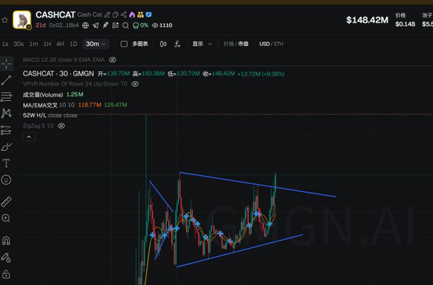
Task: Select the upper blue triangle trendline
Action: 257,184
